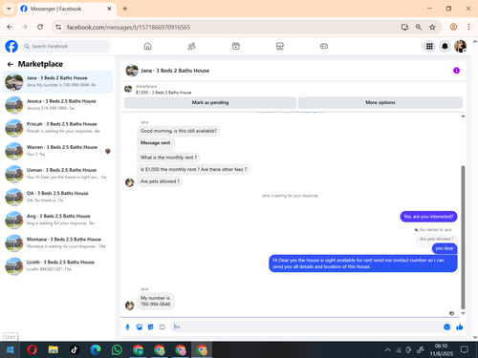478x358 pixels.
Task: Click the chat scrollbar thumb
Action: tap(463, 238)
